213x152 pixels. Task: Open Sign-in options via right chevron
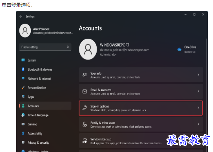tap(198, 108)
